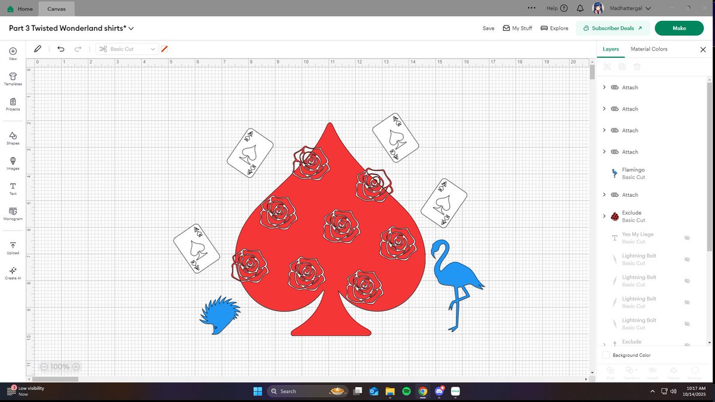Image resolution: width=715 pixels, height=402 pixels.
Task: Open the Images library
Action: tap(13, 164)
